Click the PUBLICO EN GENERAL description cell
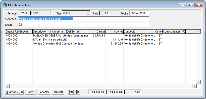Viewport: 206px width, 99px height. point(60,35)
